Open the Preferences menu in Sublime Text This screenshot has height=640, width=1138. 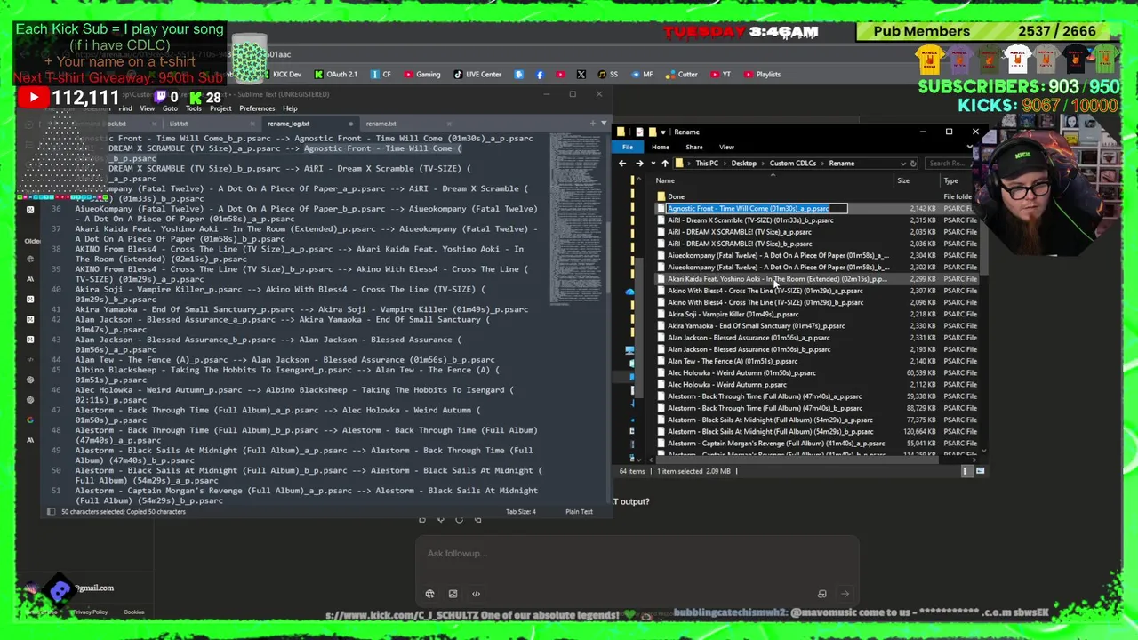(x=257, y=108)
